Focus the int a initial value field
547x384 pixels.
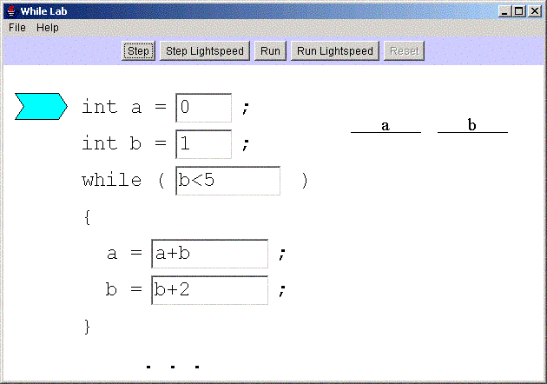pos(204,108)
